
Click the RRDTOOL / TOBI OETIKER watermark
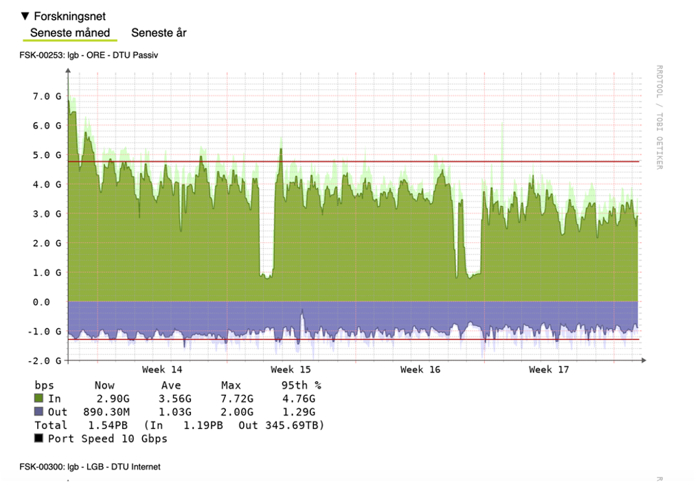(x=659, y=117)
